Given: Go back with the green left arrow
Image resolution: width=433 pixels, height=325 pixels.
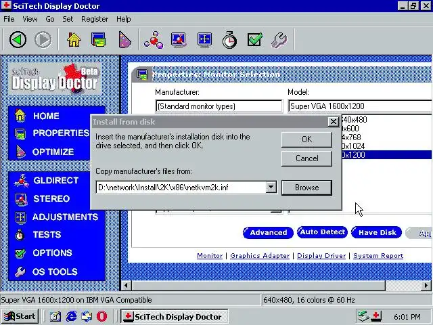Looking at the screenshot, I should (x=18, y=40).
